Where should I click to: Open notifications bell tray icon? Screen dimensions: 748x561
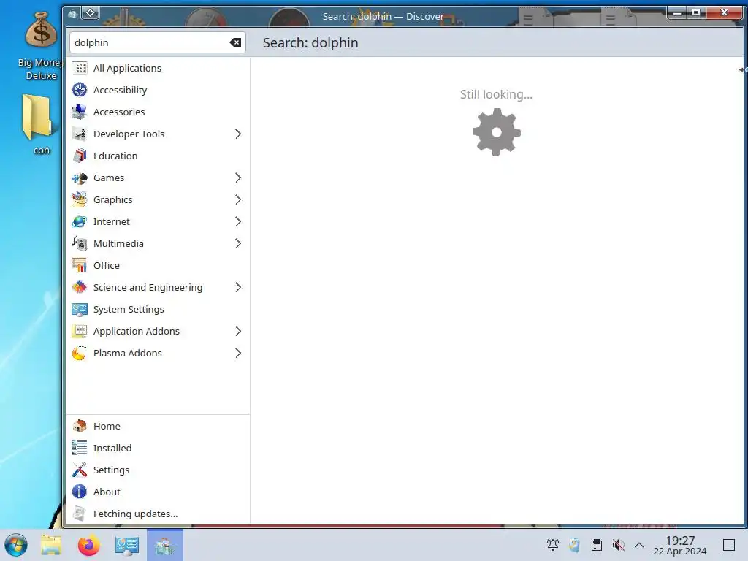pos(553,545)
